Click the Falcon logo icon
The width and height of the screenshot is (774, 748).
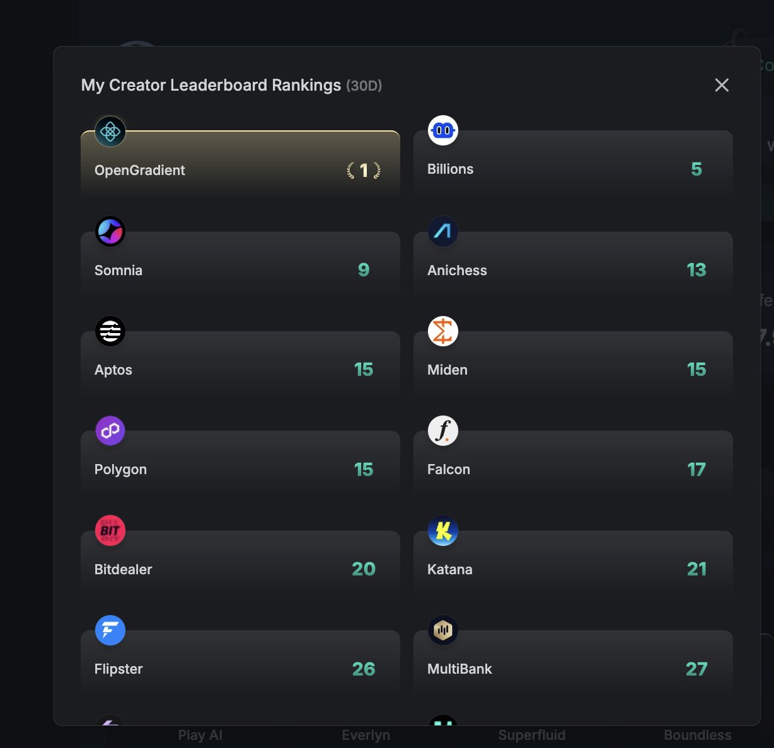pyautogui.click(x=443, y=431)
